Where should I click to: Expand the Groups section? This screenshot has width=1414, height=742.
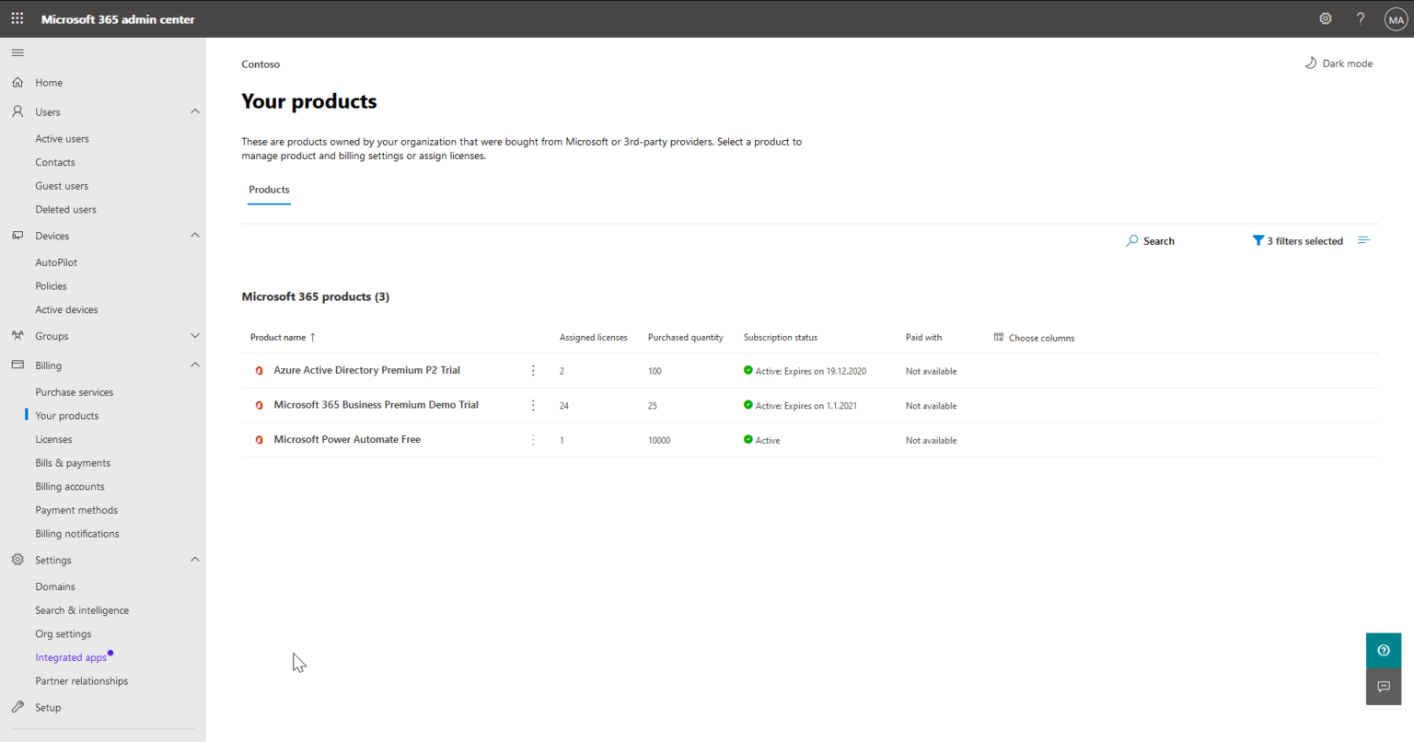point(194,335)
